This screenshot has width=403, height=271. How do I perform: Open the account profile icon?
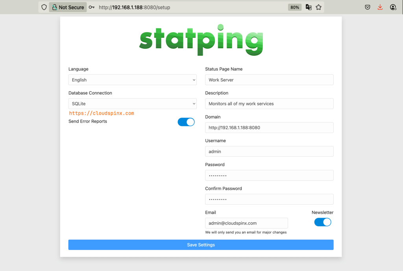click(393, 7)
